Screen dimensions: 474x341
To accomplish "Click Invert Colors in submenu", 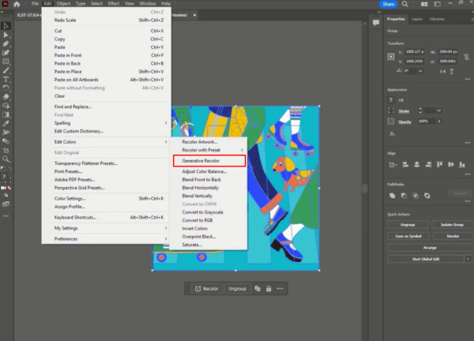I will pos(197,228).
